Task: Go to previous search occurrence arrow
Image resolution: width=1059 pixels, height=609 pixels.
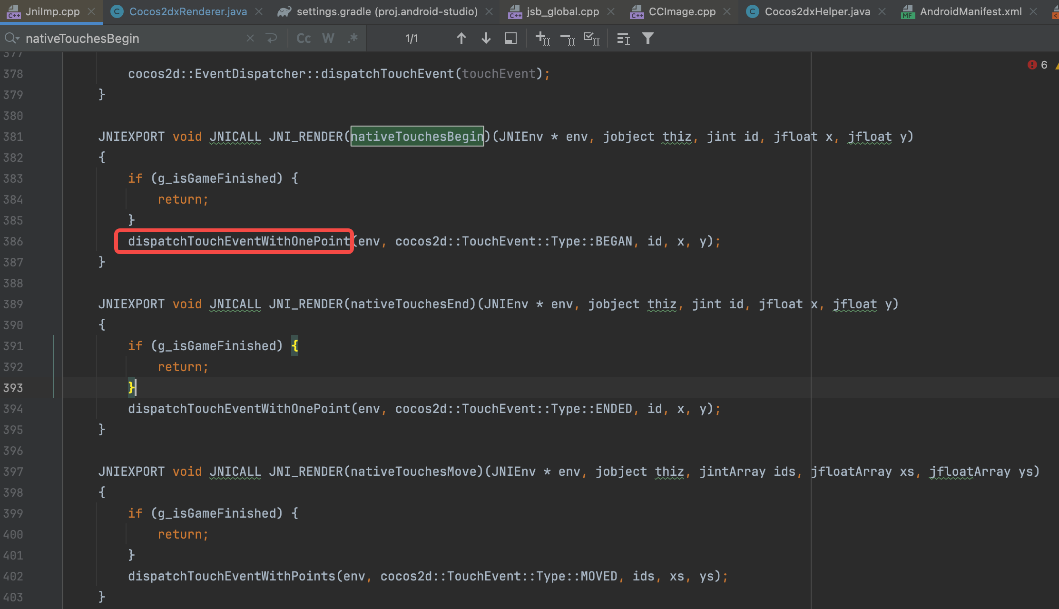Action: pyautogui.click(x=461, y=39)
